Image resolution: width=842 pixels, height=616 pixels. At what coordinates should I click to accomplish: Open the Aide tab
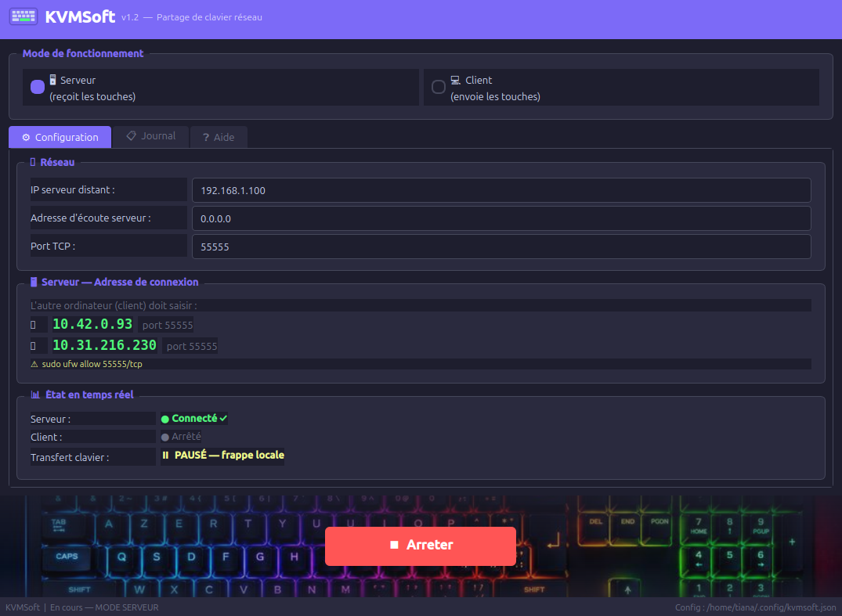tap(219, 137)
